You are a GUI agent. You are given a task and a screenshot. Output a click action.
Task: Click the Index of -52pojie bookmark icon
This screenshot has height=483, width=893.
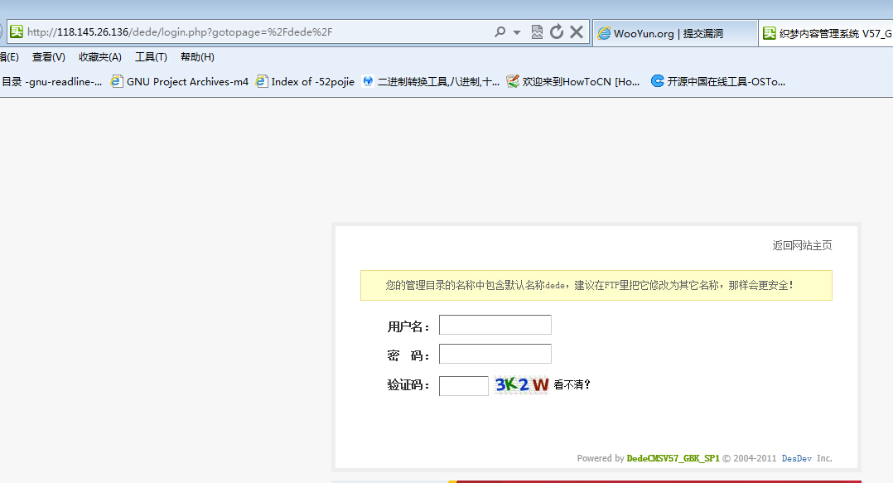tap(262, 81)
